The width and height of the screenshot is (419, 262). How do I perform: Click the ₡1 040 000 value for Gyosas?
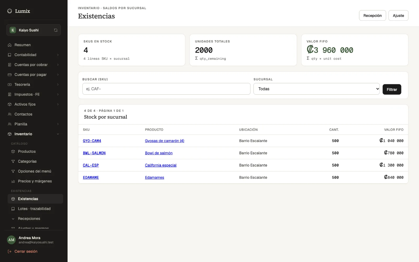point(392,141)
